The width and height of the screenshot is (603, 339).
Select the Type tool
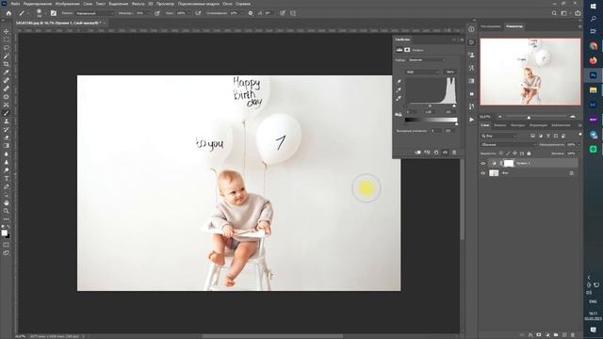tap(7, 178)
